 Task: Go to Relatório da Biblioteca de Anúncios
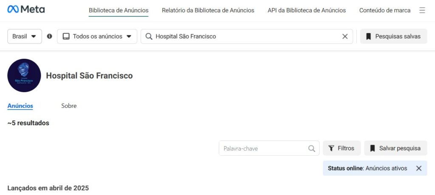pos(208,11)
